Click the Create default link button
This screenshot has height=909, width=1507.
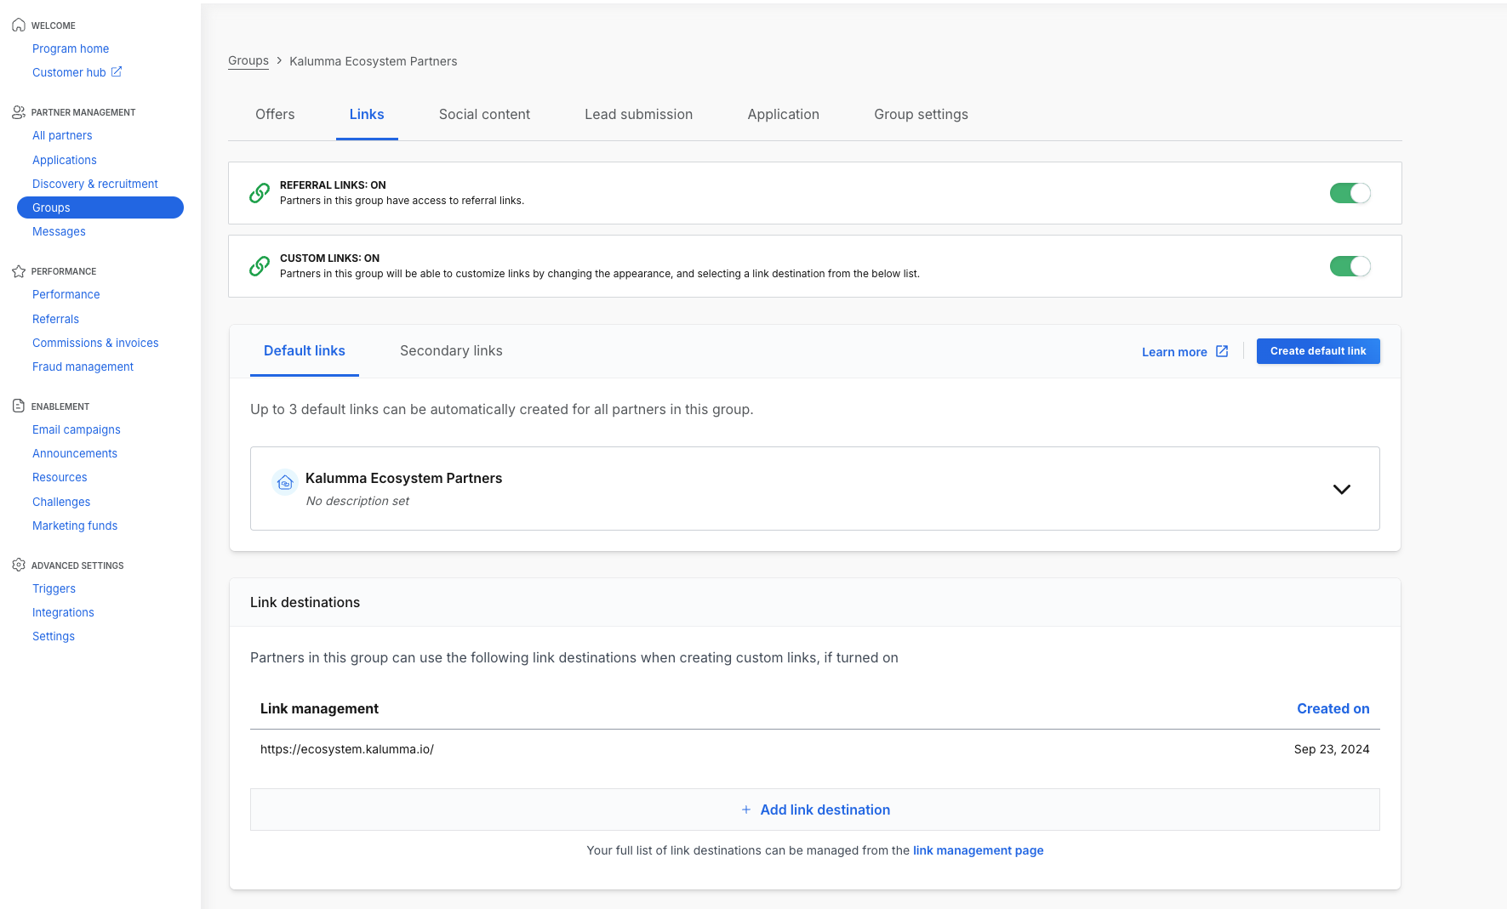tap(1318, 351)
